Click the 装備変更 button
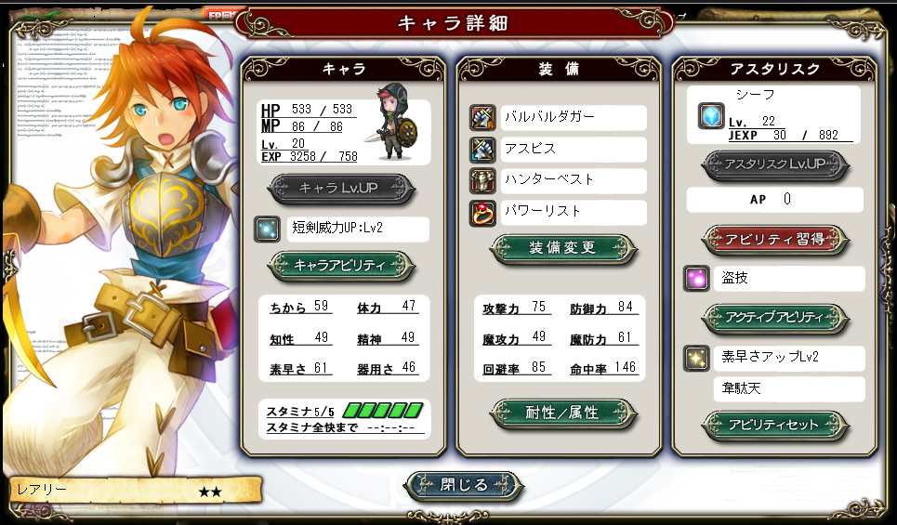 tap(563, 248)
